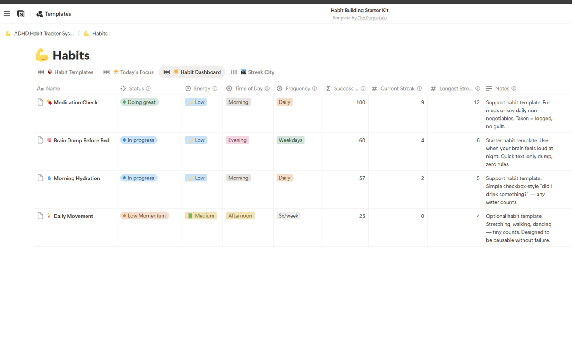Switch to the Today's Focus tab
Screen dimensions: 572x357
pyautogui.click(x=133, y=72)
